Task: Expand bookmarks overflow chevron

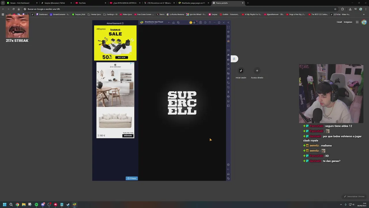Action: tap(364, 14)
